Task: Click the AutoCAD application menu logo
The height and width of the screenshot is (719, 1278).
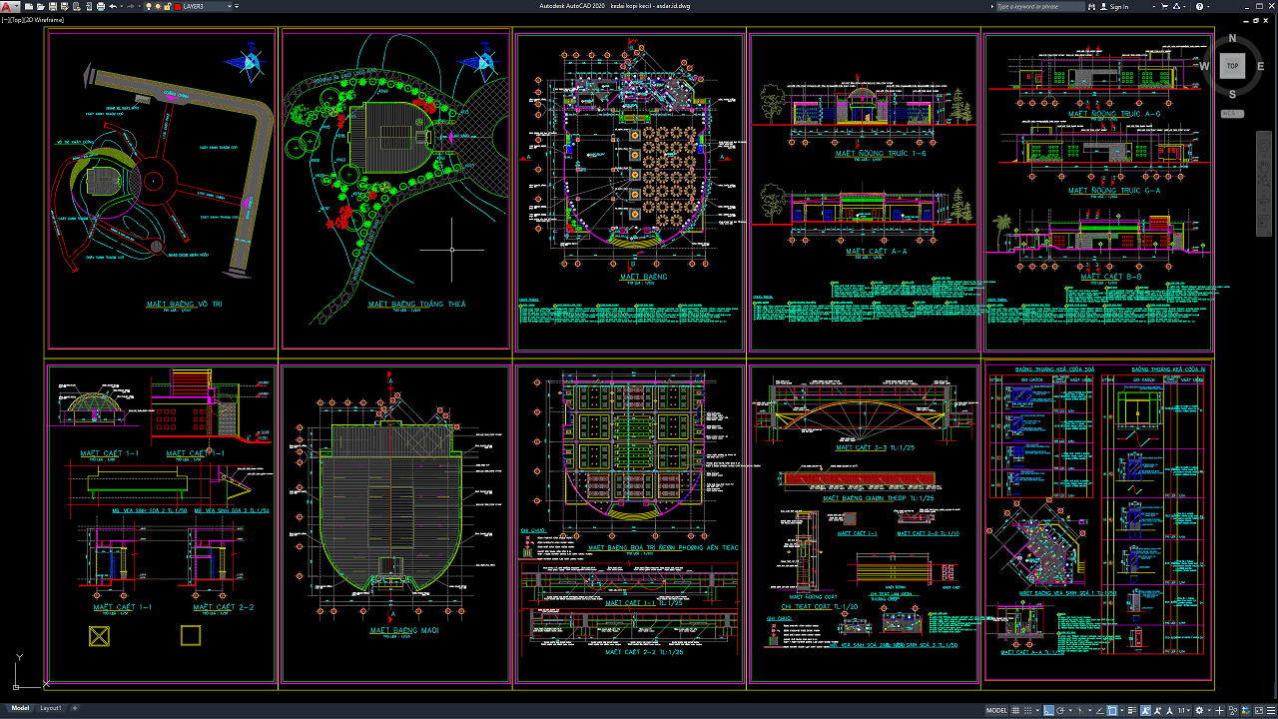Action: 7,6
